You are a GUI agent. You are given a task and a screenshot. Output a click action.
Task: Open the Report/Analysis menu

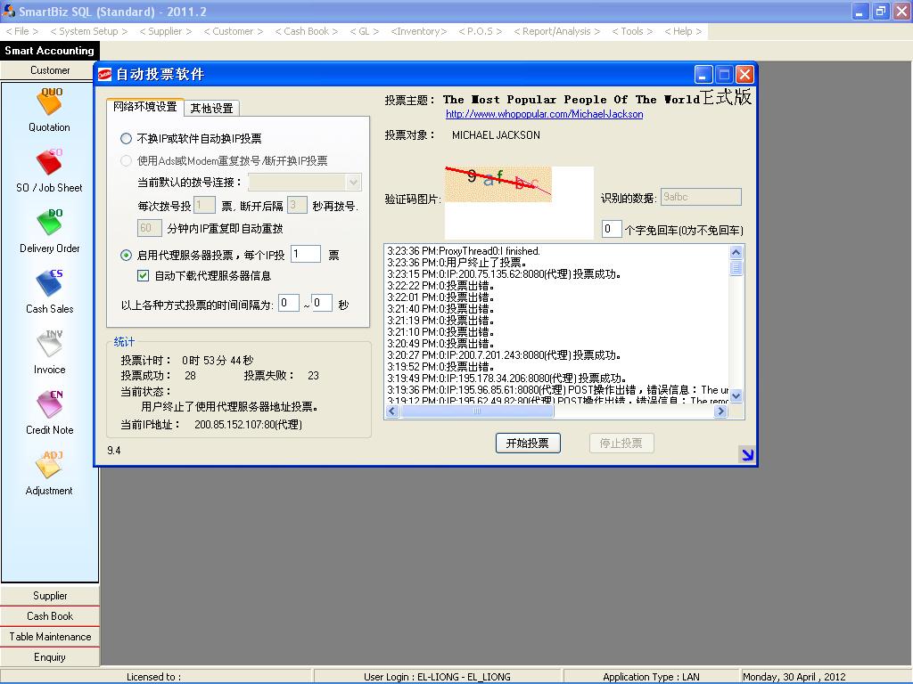[556, 31]
